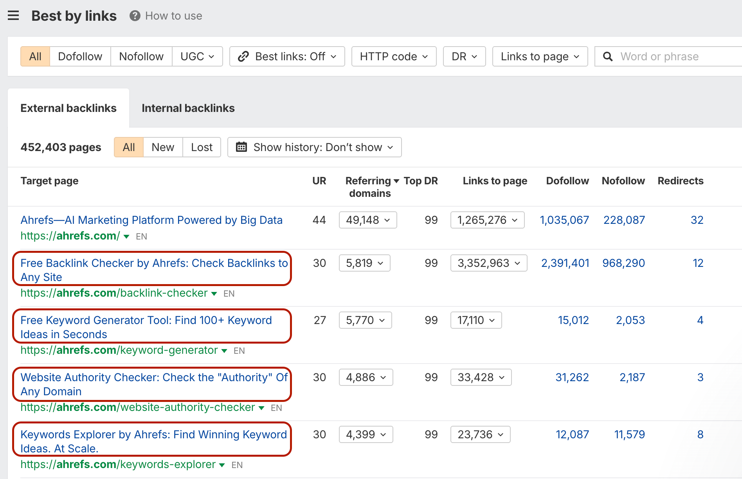This screenshot has height=479, width=742.
Task: Open 968,290 nofollow links
Action: click(x=623, y=263)
